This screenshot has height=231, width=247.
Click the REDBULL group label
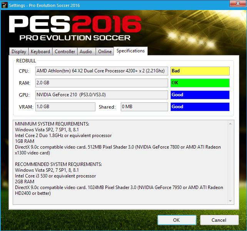pos(26,61)
